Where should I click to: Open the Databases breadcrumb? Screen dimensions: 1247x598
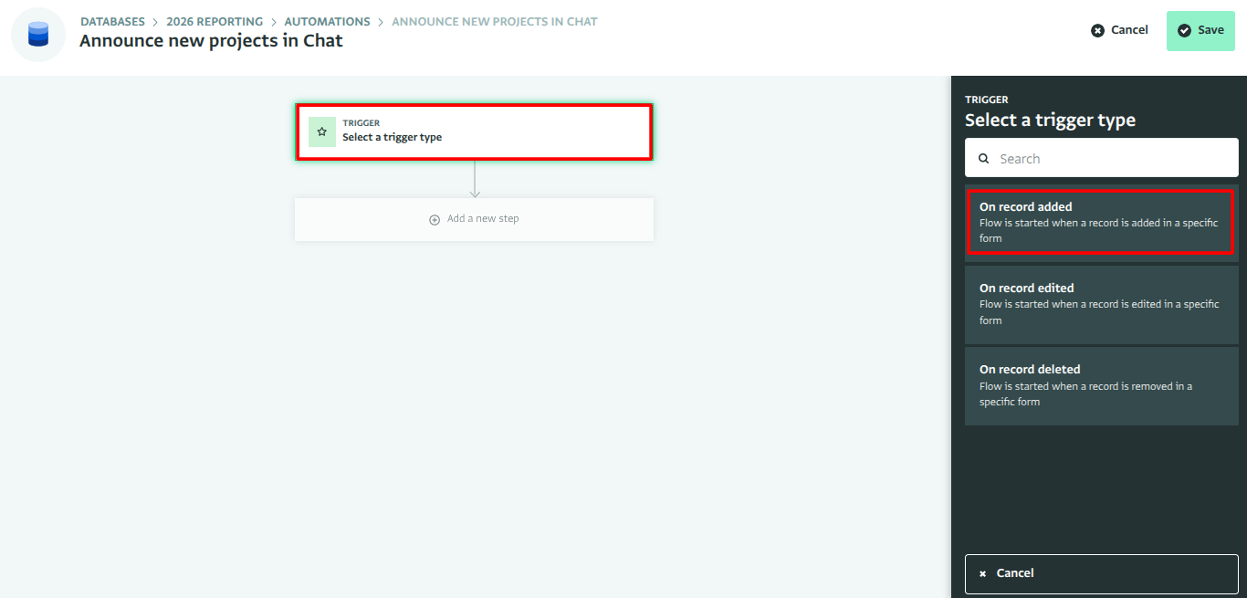click(x=112, y=21)
